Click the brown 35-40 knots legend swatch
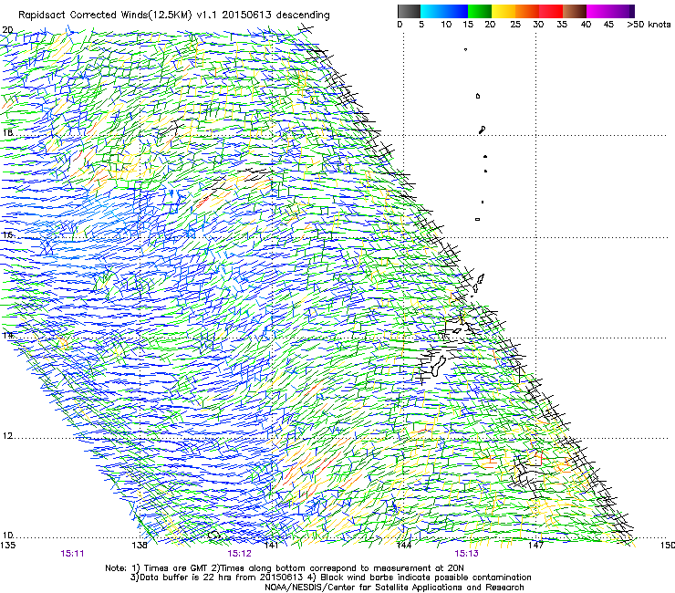This screenshot has height=593, width=675. [x=575, y=11]
